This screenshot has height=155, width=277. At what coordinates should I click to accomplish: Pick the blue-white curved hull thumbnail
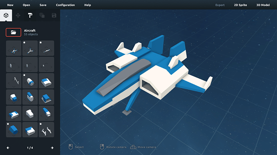pos(14,113)
